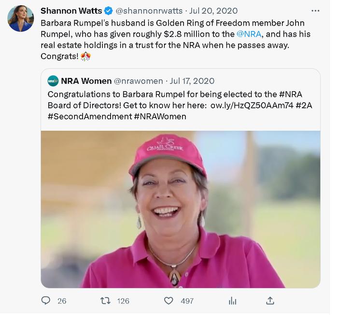The width and height of the screenshot is (338, 315).
Task: Open the @NRA mention link
Action: click(x=249, y=34)
